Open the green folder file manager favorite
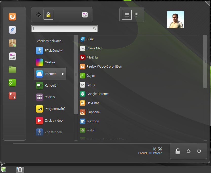 [12, 69]
